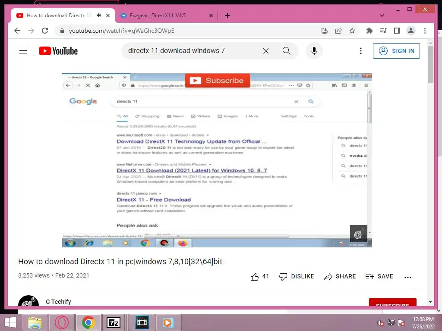Go back with the browser back arrow
Viewport: 442px width, 331px height.
click(17, 31)
